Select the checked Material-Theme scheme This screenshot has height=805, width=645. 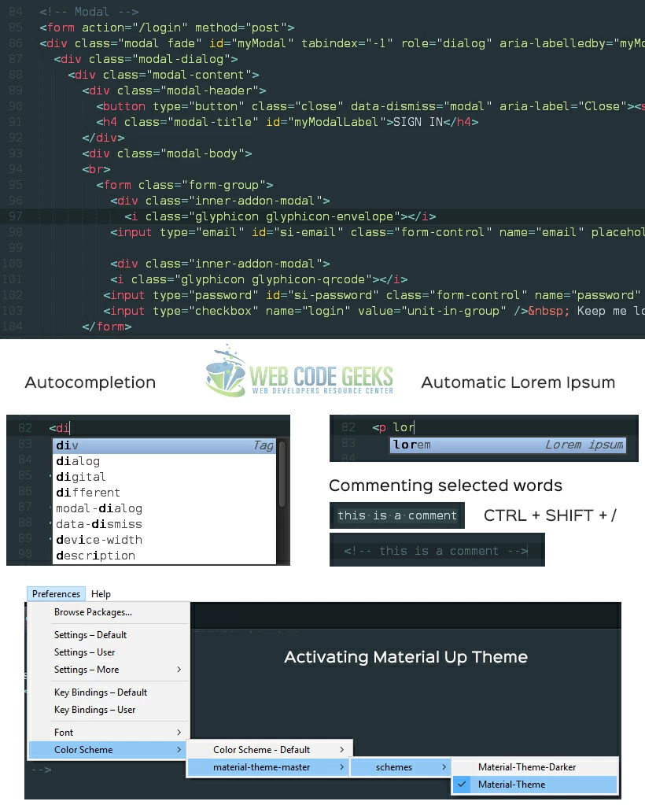tap(535, 785)
